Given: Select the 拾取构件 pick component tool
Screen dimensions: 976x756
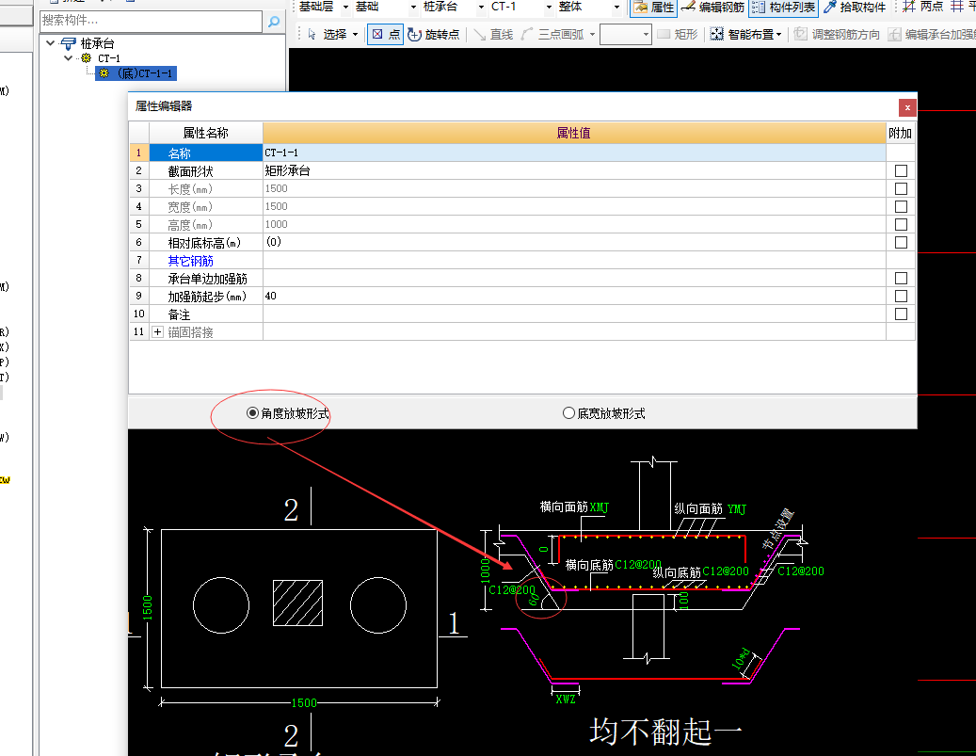Looking at the screenshot, I should click(854, 7).
